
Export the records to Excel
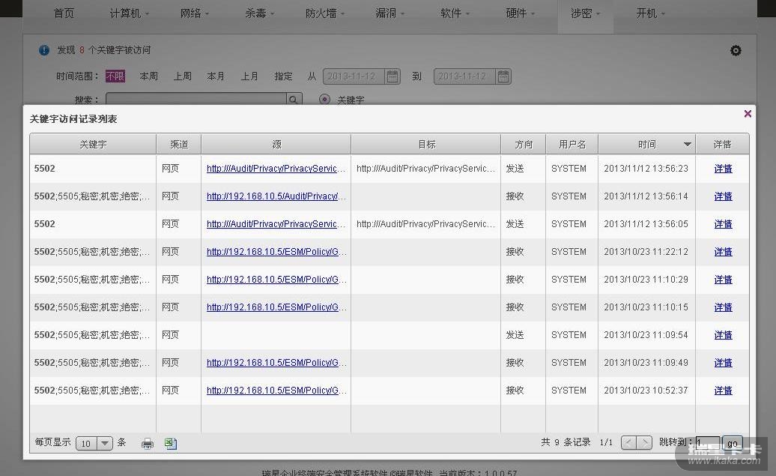(x=171, y=443)
